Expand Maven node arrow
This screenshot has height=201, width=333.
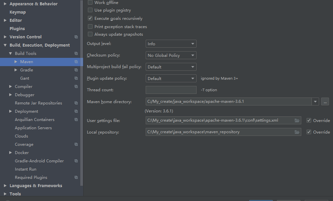[x=16, y=61]
